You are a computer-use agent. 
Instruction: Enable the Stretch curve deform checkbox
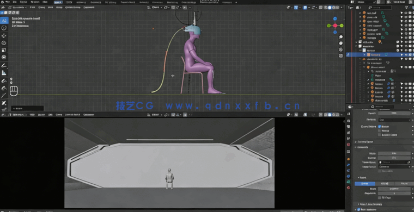coord(380,130)
